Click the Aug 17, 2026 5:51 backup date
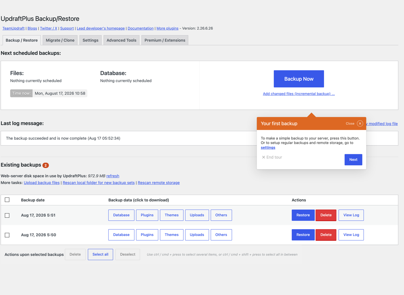Screen dimensions: 404x295 coord(38,215)
